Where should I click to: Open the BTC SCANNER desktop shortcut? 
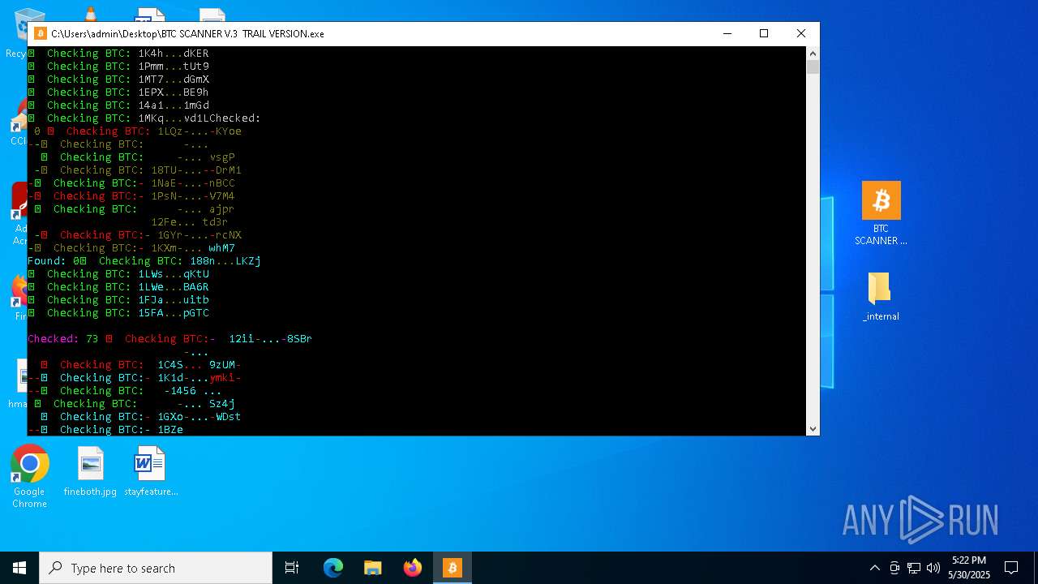(881, 213)
